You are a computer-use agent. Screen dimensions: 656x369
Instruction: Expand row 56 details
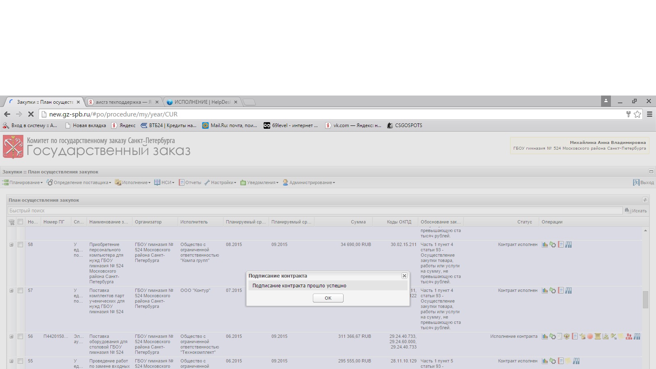click(11, 337)
